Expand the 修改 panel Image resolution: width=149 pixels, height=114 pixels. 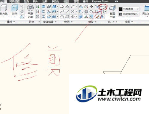(x=92, y=22)
